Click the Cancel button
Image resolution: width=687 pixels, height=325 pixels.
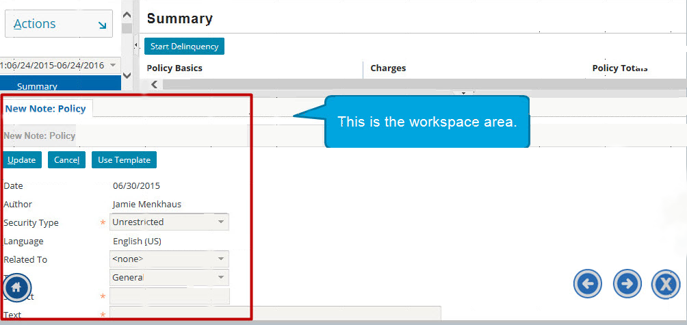(x=66, y=159)
